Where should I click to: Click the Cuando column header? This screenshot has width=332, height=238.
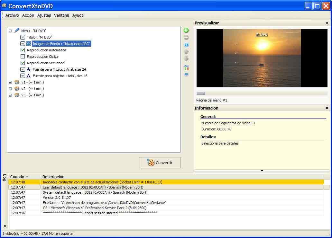coord(17,177)
